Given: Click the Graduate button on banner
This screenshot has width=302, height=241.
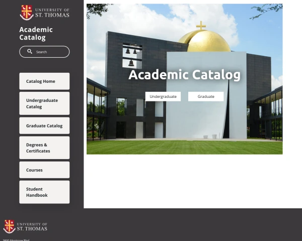Looking at the screenshot, I should 206,96.
